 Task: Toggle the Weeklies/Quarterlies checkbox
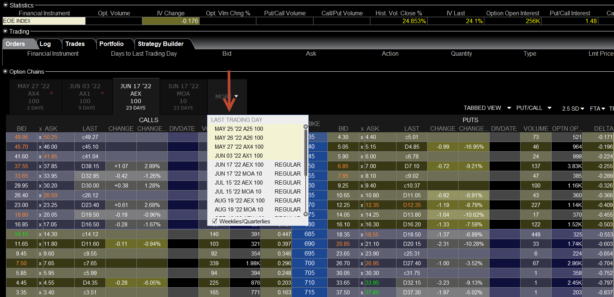click(215, 221)
